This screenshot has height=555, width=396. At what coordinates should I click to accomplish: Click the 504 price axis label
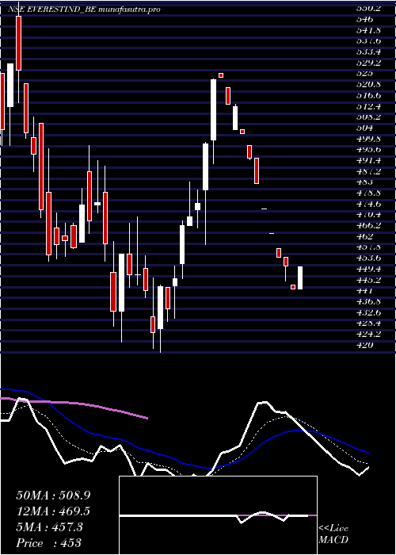pos(364,128)
